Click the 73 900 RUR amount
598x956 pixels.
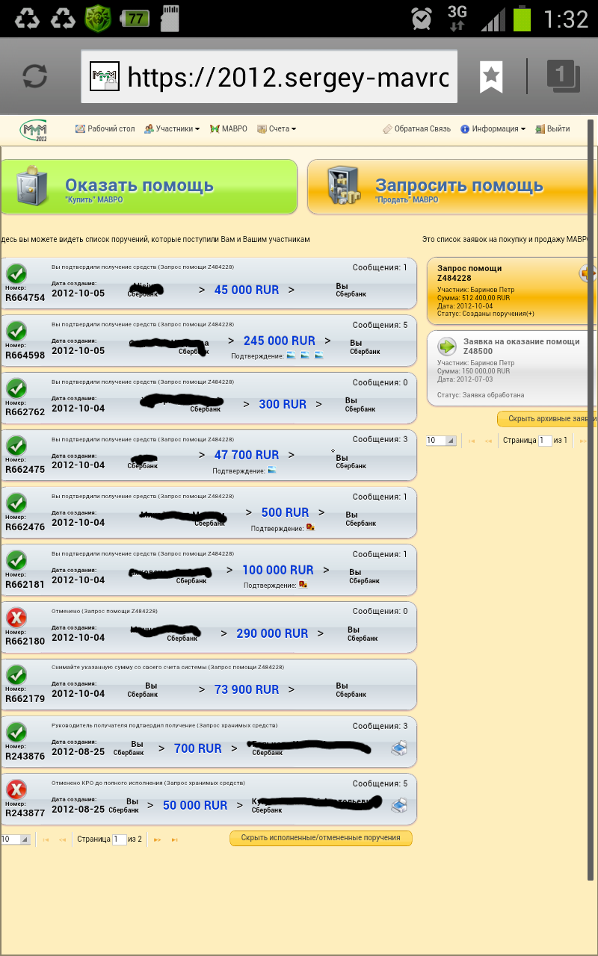[247, 689]
